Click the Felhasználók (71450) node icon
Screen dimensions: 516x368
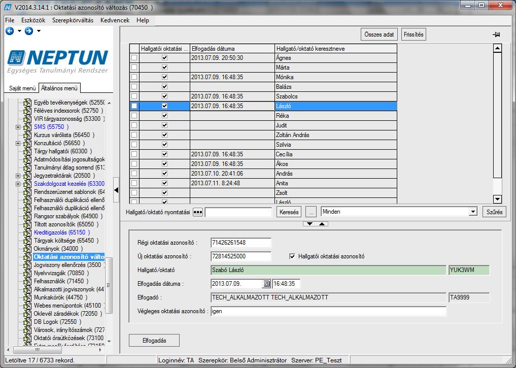(x=27, y=281)
